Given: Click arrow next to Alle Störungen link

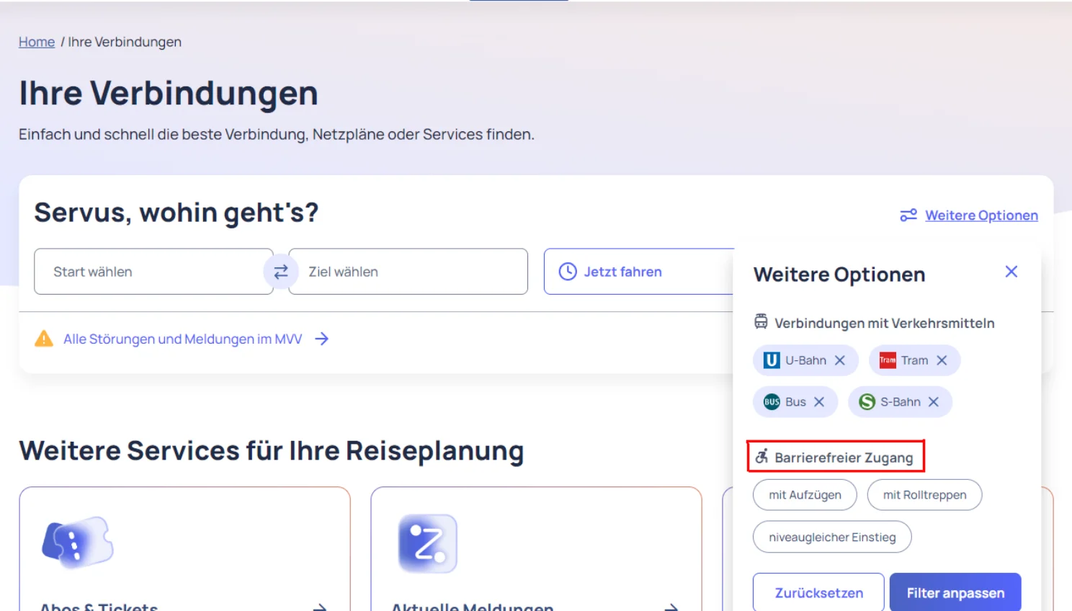Looking at the screenshot, I should pyautogui.click(x=322, y=339).
